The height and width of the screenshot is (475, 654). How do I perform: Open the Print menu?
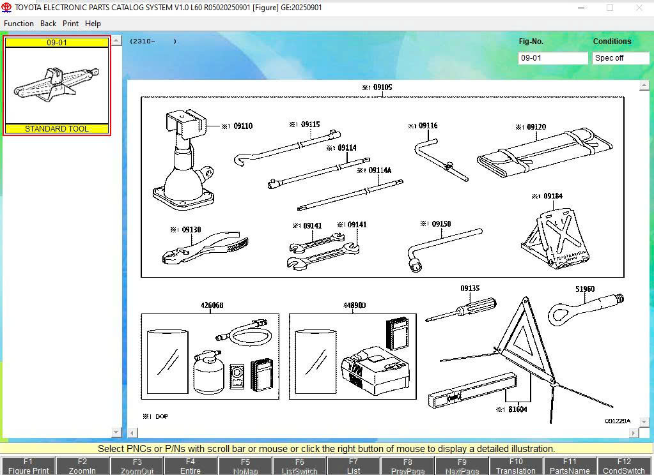pyautogui.click(x=70, y=24)
